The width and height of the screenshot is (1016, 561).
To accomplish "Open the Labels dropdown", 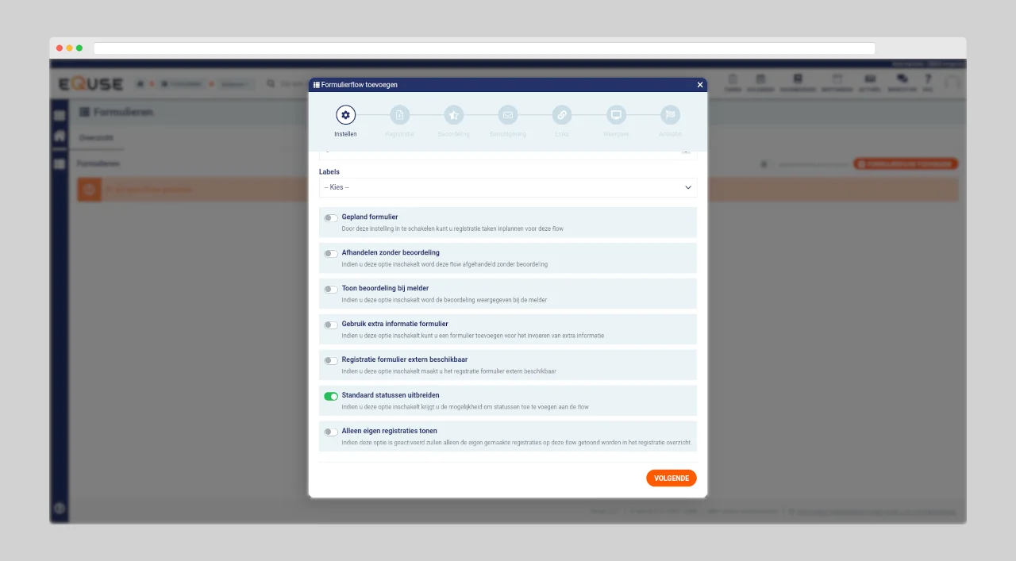I will tap(508, 187).
